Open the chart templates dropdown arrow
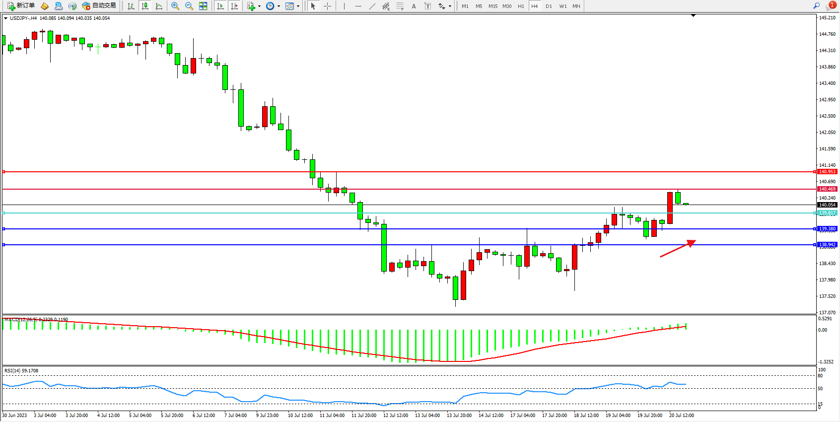840x422 pixels. click(x=298, y=6)
